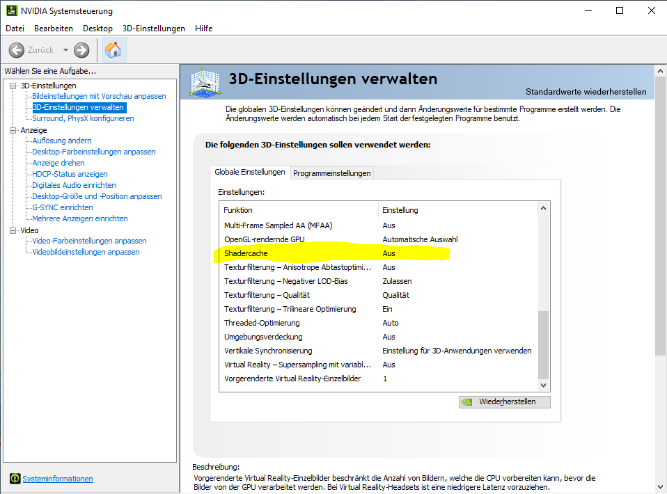Click the NVIDIA app icon in title bar
The width and height of the screenshot is (667, 494).
pyautogui.click(x=11, y=10)
